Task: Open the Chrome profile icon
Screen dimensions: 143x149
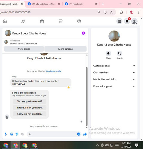Action: (x=132, y=12)
